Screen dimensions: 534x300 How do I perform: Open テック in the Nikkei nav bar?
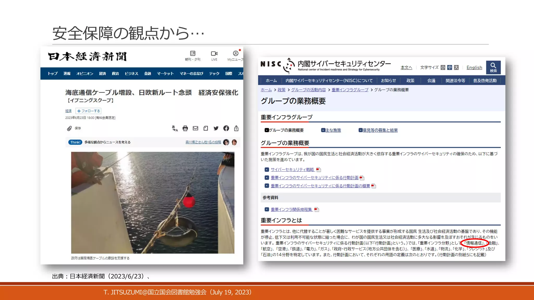point(214,73)
